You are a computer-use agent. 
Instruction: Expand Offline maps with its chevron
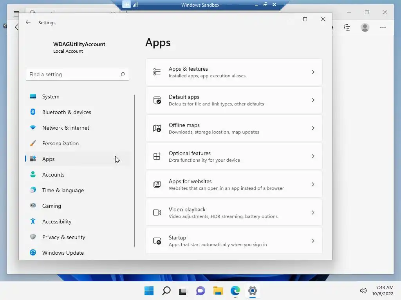[x=313, y=128]
